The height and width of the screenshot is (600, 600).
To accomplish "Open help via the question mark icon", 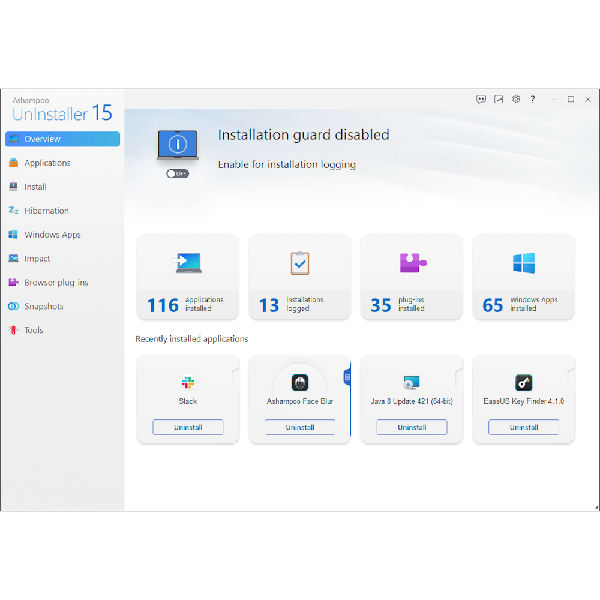I will (533, 99).
